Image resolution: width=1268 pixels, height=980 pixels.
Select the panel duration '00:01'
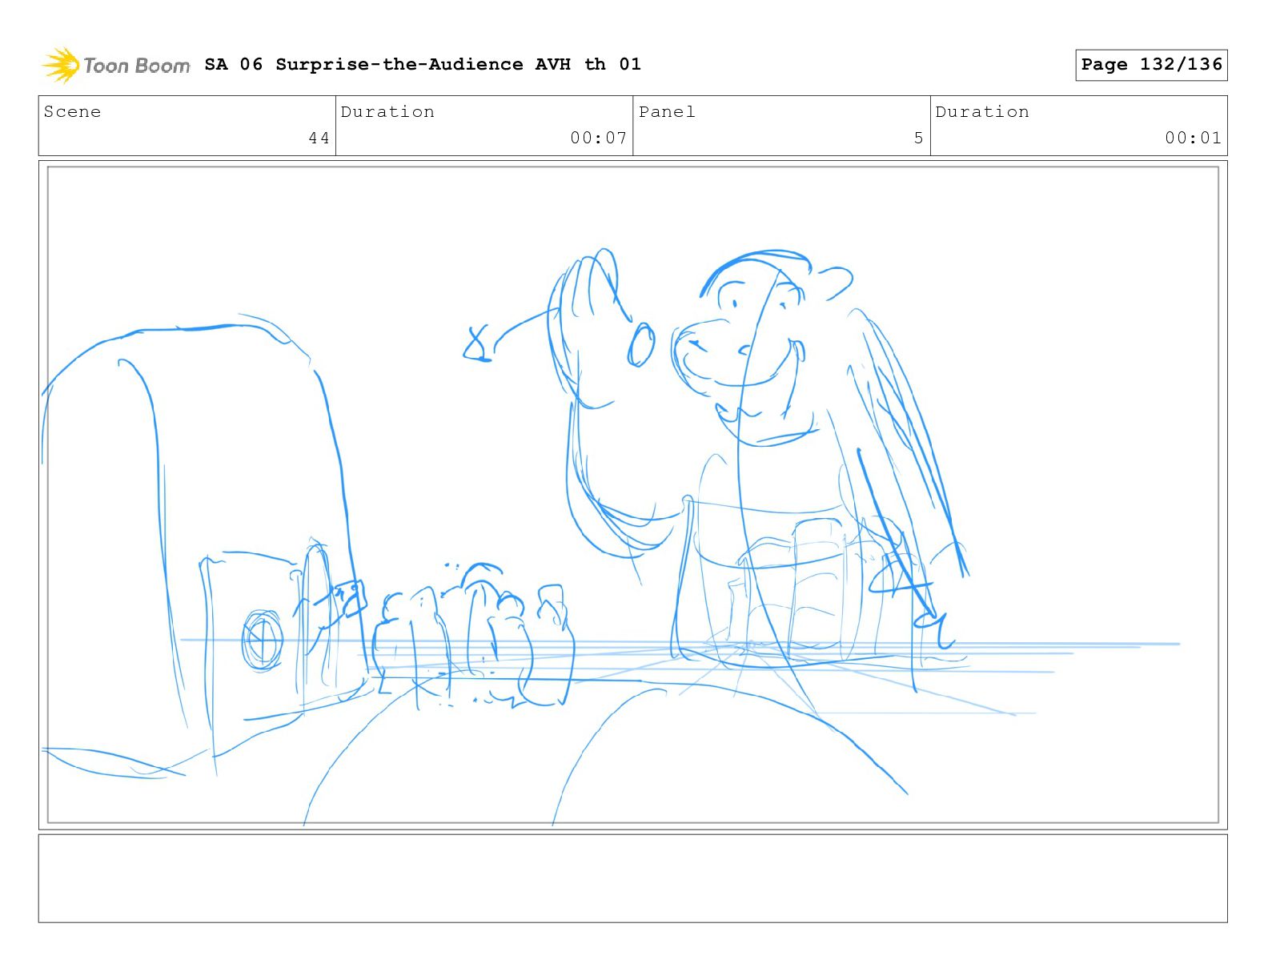1193,138
